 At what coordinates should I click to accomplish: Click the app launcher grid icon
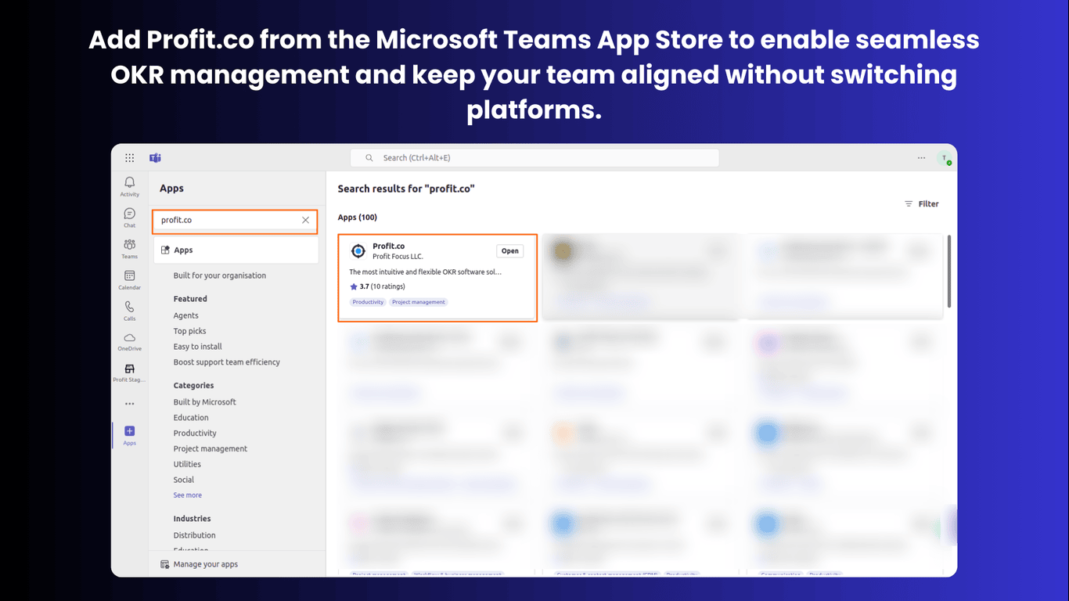(x=130, y=158)
